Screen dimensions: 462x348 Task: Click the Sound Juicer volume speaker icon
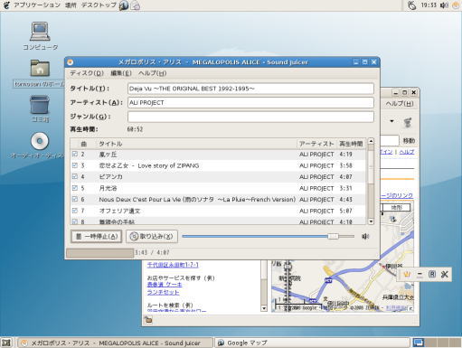coord(365,237)
